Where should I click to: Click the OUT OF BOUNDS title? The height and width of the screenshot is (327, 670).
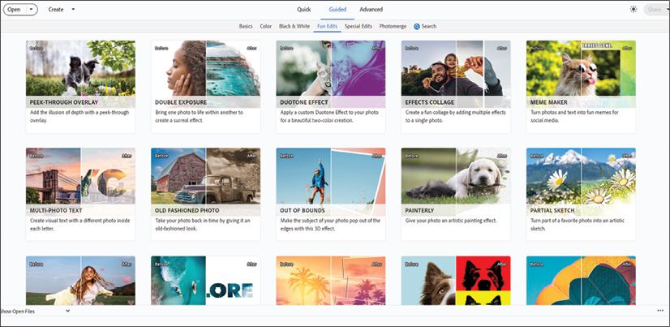(x=303, y=211)
